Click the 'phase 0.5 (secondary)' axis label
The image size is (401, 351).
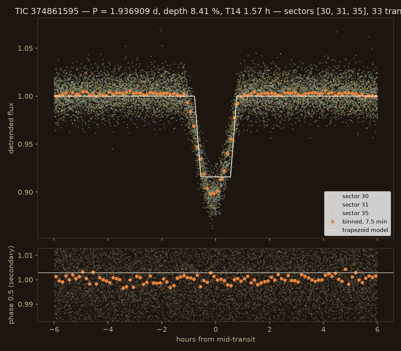click(x=11, y=285)
